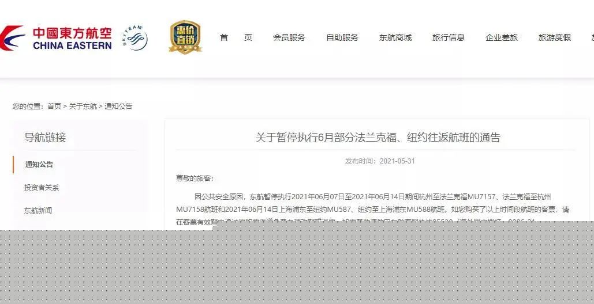Open the 企业差旅 menu

tap(502, 37)
